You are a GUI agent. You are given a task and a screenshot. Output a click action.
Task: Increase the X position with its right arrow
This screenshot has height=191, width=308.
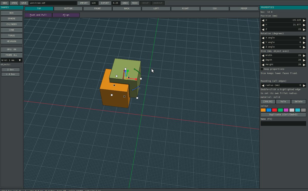pos(304,20)
